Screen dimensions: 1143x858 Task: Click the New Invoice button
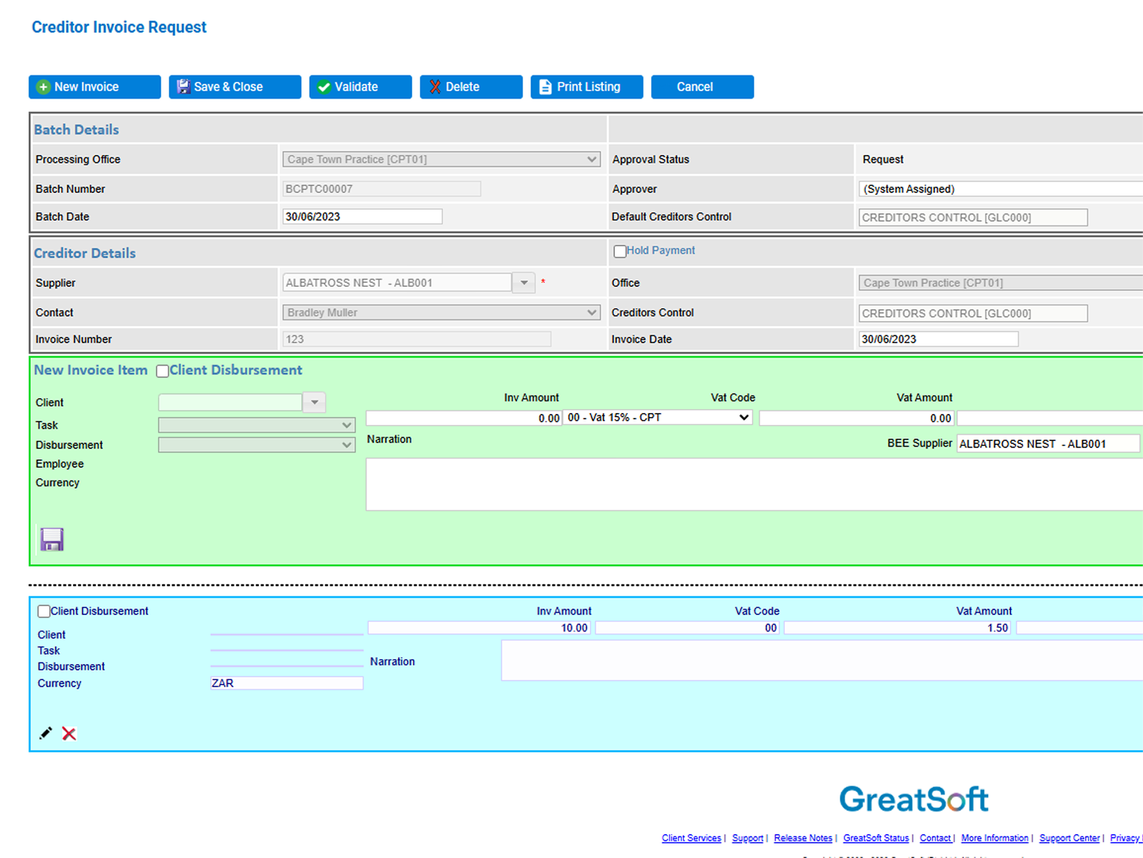95,87
